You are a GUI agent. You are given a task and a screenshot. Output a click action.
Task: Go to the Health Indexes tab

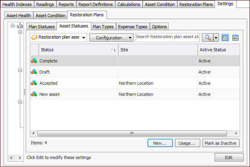click(17, 4)
